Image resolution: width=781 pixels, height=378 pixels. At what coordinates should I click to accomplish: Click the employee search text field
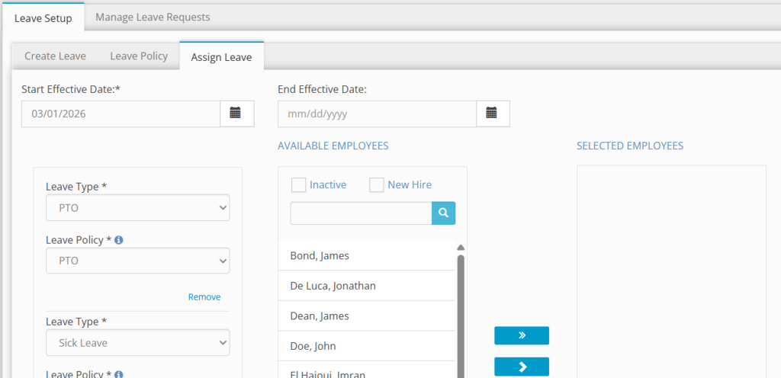coord(360,213)
